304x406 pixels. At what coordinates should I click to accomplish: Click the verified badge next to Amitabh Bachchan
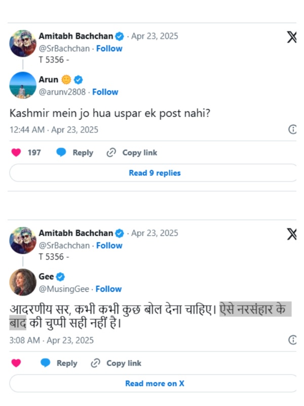[119, 36]
